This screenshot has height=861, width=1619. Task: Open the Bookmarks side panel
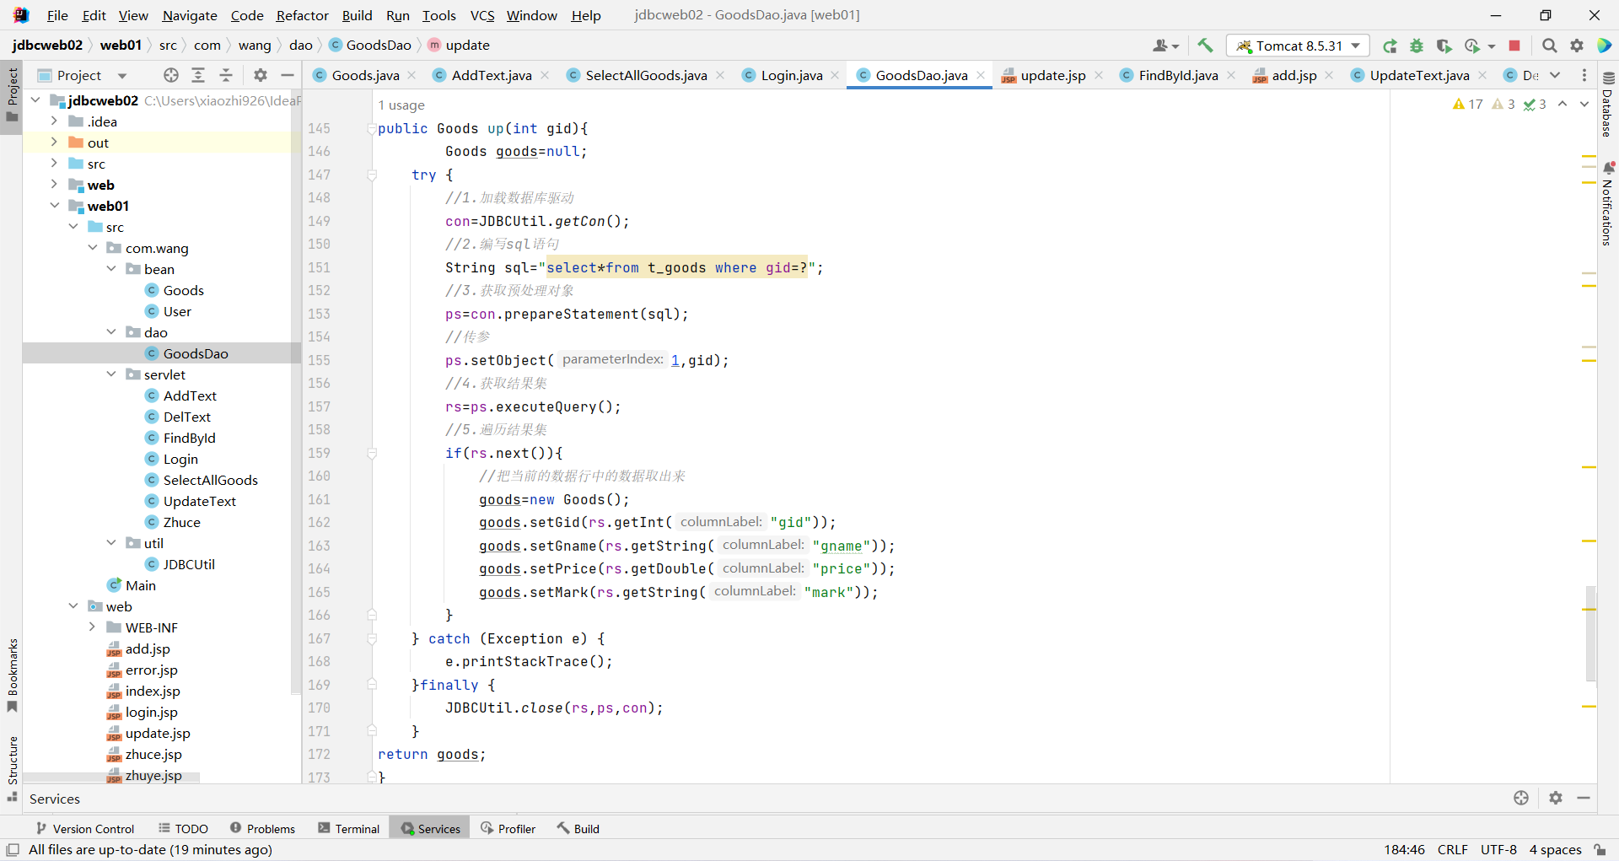(x=12, y=675)
